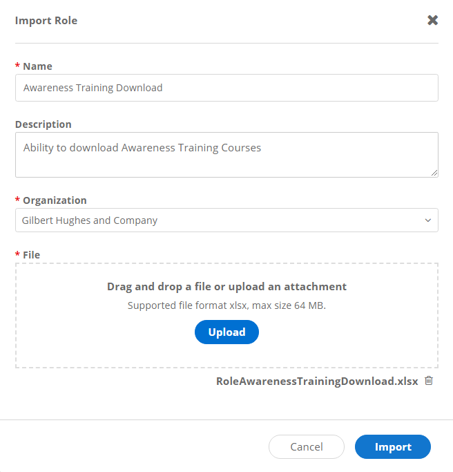This screenshot has width=453, height=472.
Task: Click the Name input field
Action: click(226, 88)
